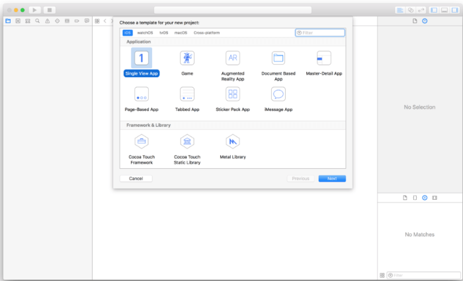Click the Run (play) button in toolbar

click(34, 10)
